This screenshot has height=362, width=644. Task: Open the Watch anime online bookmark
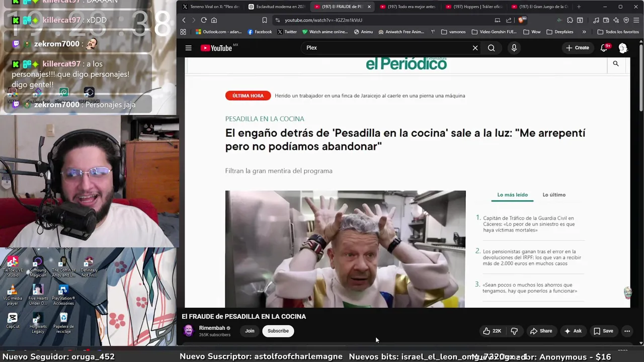tap(325, 32)
